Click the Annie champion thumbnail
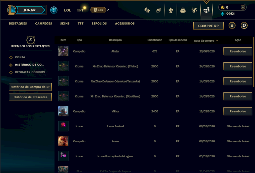255x173 pixels. pos(63,141)
